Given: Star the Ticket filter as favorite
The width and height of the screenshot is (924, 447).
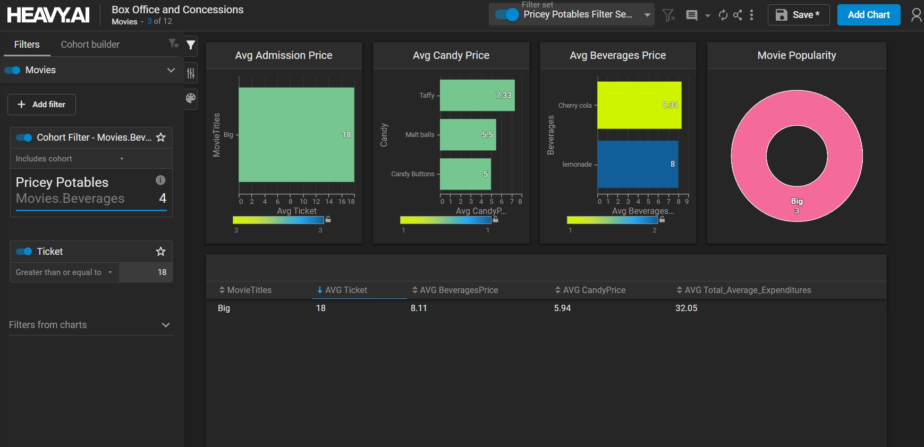Looking at the screenshot, I should 160,252.
